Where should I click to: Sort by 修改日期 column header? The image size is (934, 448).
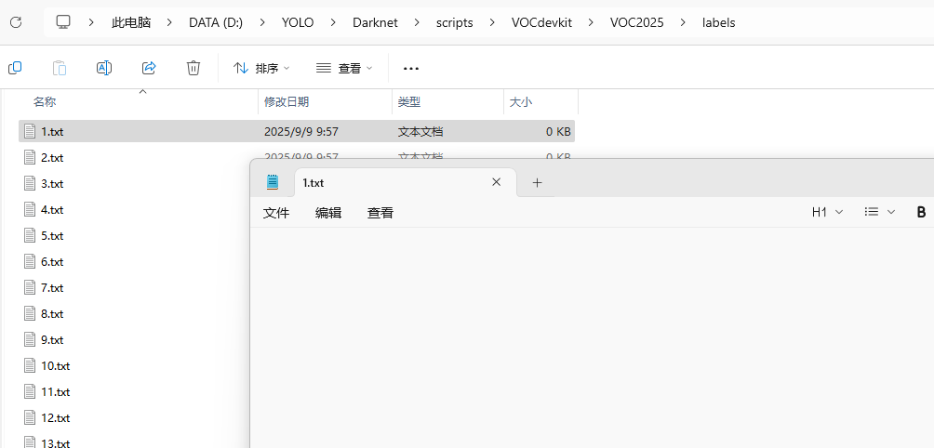(287, 101)
